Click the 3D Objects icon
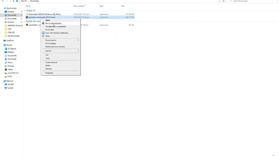Viewport: 279px width, 156px height. [x=6, y=49]
